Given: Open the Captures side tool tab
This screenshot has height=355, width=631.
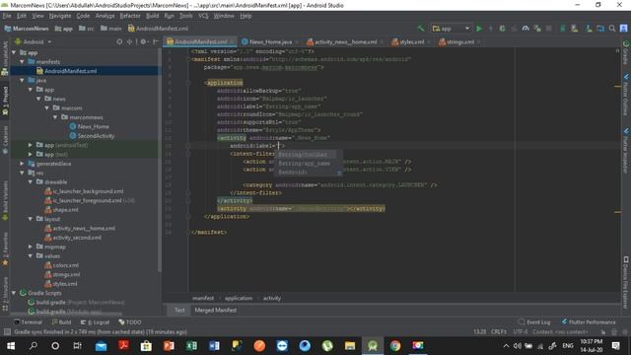Looking at the screenshot, I should pos(5,140).
